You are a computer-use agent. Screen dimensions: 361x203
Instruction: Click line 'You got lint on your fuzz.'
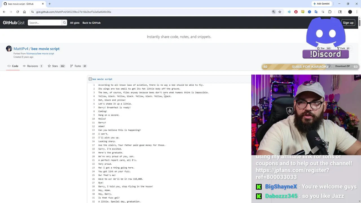pos(114,171)
